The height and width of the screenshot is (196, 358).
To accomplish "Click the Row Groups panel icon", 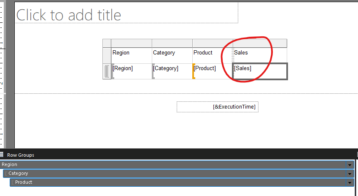I will [2, 155].
